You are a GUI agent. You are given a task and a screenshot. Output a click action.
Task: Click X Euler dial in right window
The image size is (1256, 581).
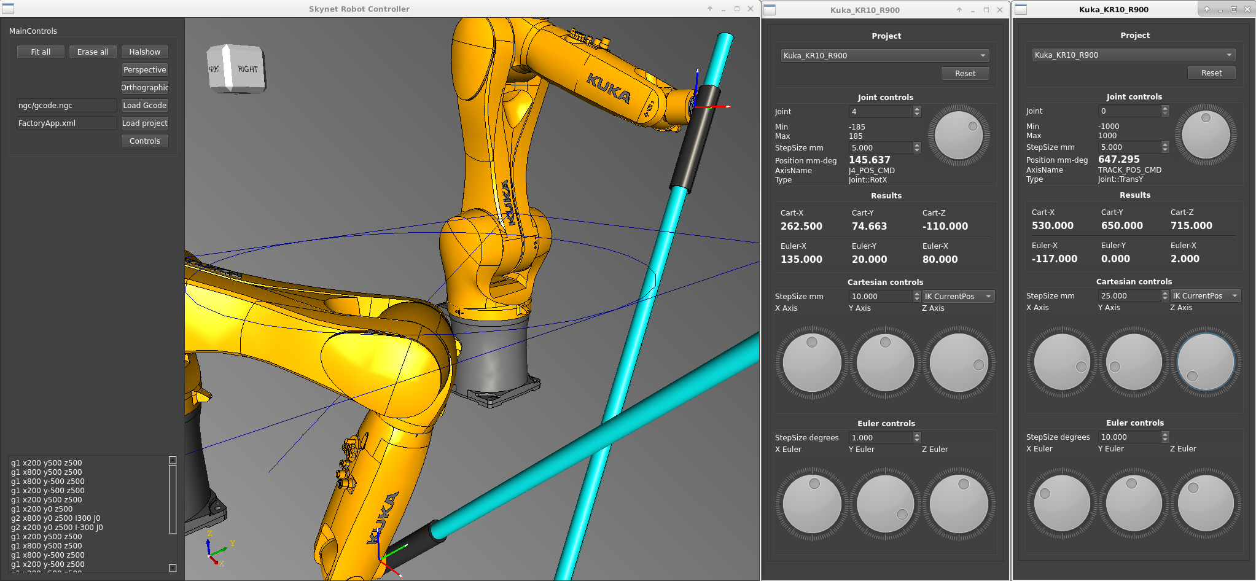(1062, 503)
